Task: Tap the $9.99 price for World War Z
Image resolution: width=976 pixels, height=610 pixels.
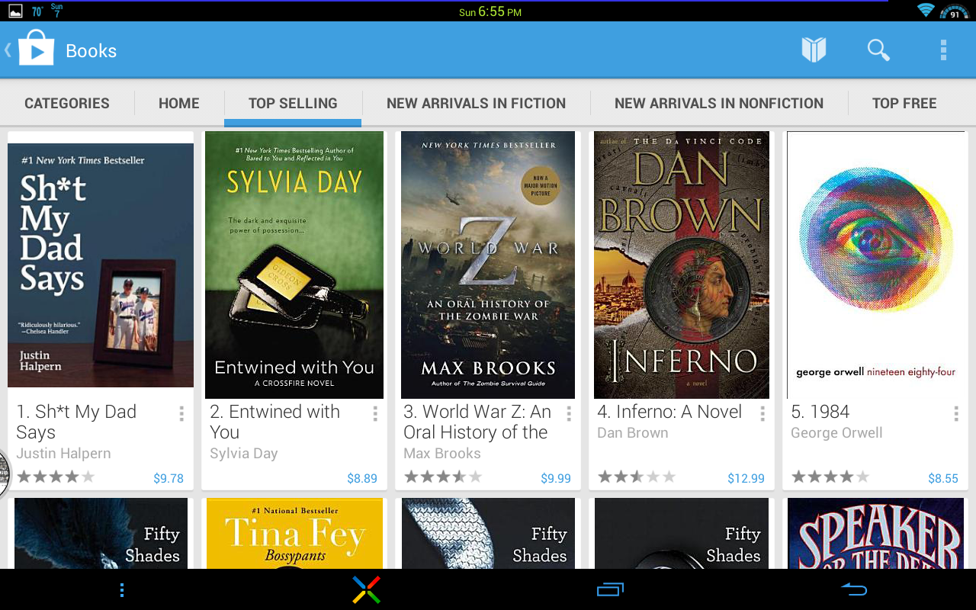Action: (556, 479)
